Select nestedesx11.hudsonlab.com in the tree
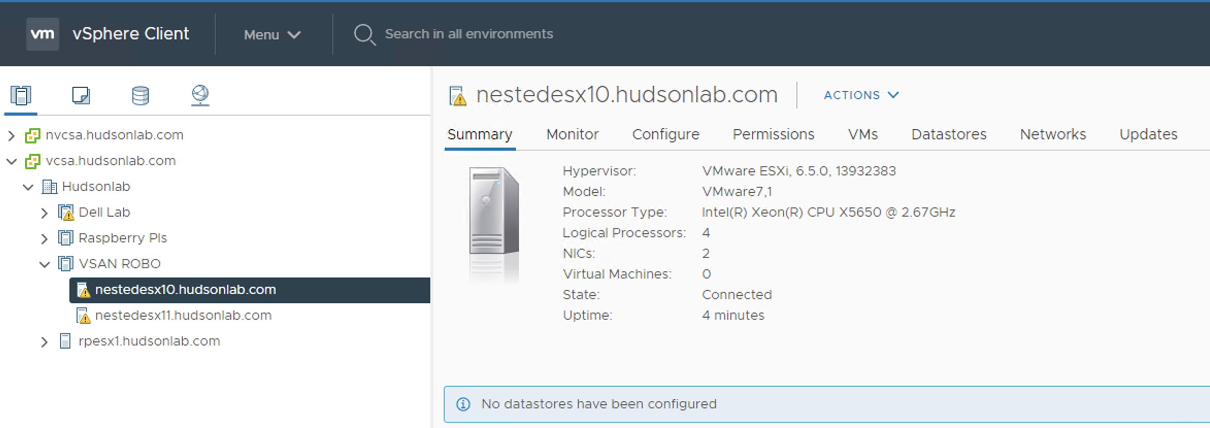Screen dimensions: 1210x428 click(183, 316)
